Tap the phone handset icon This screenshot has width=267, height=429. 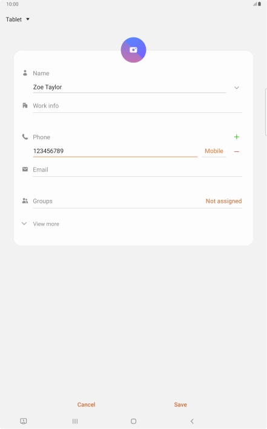[25, 137]
